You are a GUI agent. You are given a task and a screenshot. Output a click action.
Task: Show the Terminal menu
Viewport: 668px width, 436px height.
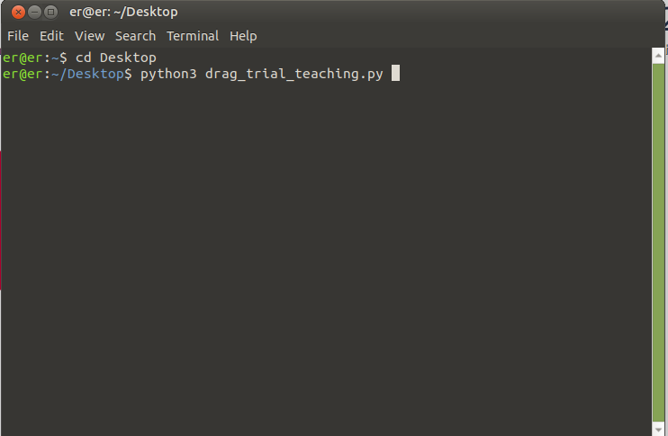coord(193,36)
